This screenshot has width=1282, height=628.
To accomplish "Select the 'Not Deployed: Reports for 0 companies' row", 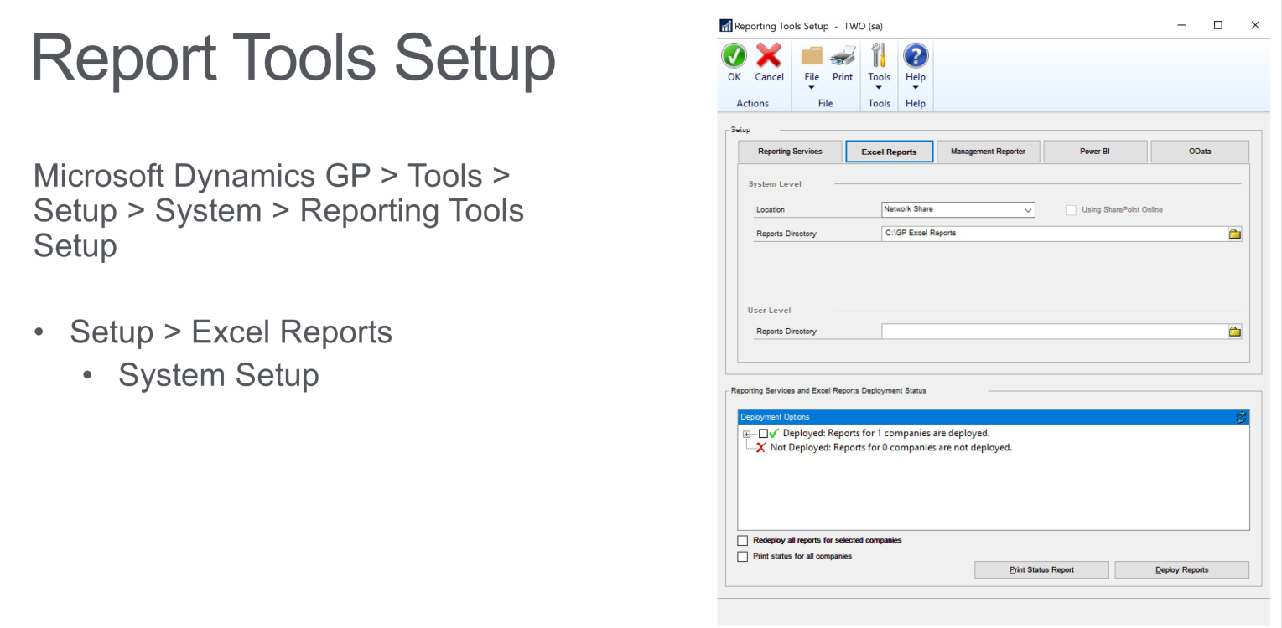I will click(890, 448).
